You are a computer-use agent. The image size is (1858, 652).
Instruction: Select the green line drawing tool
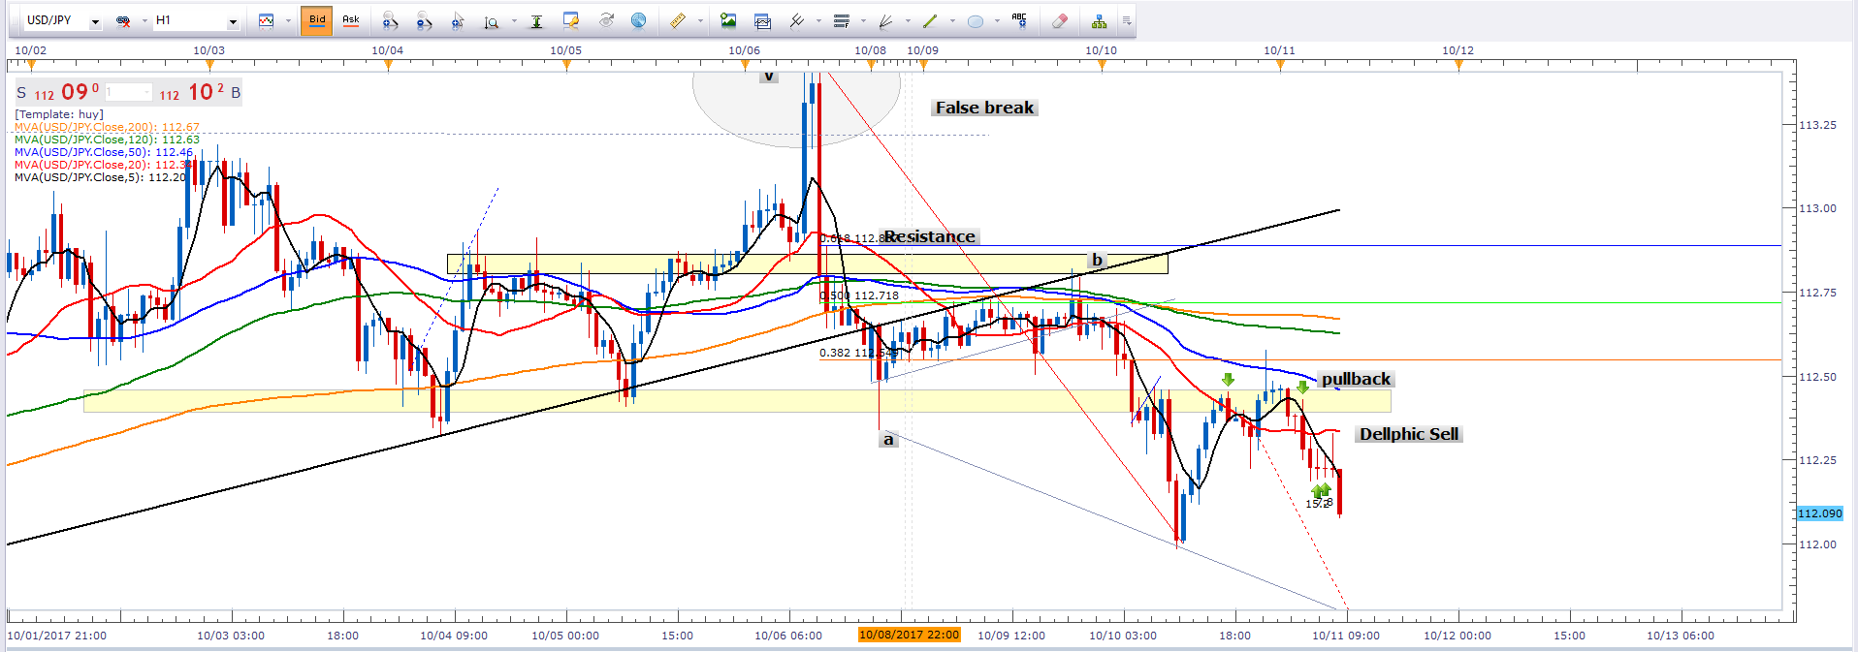coord(930,20)
